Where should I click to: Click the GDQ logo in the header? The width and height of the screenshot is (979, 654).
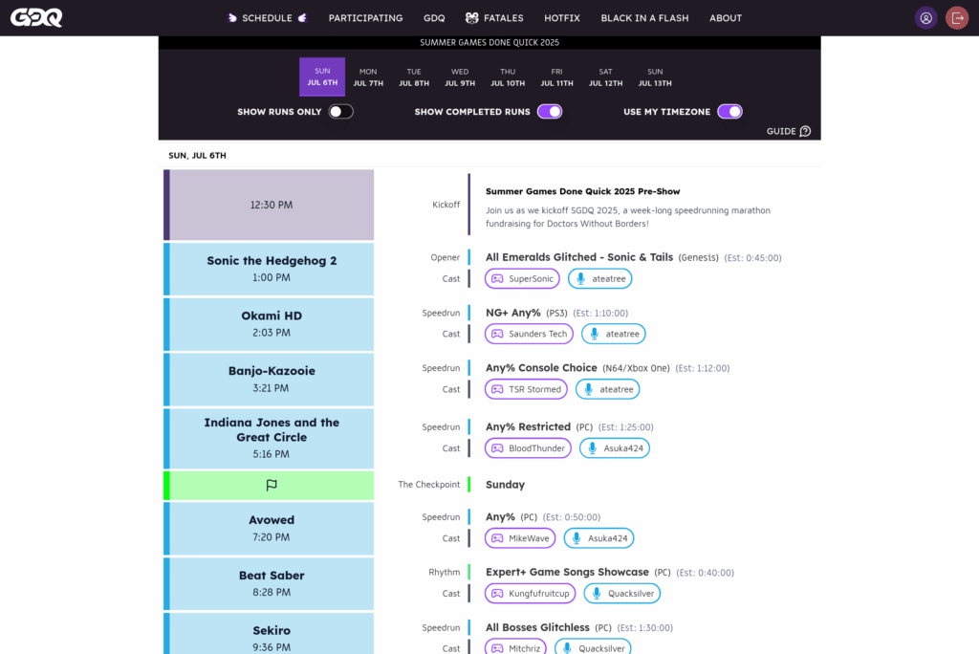tap(36, 17)
